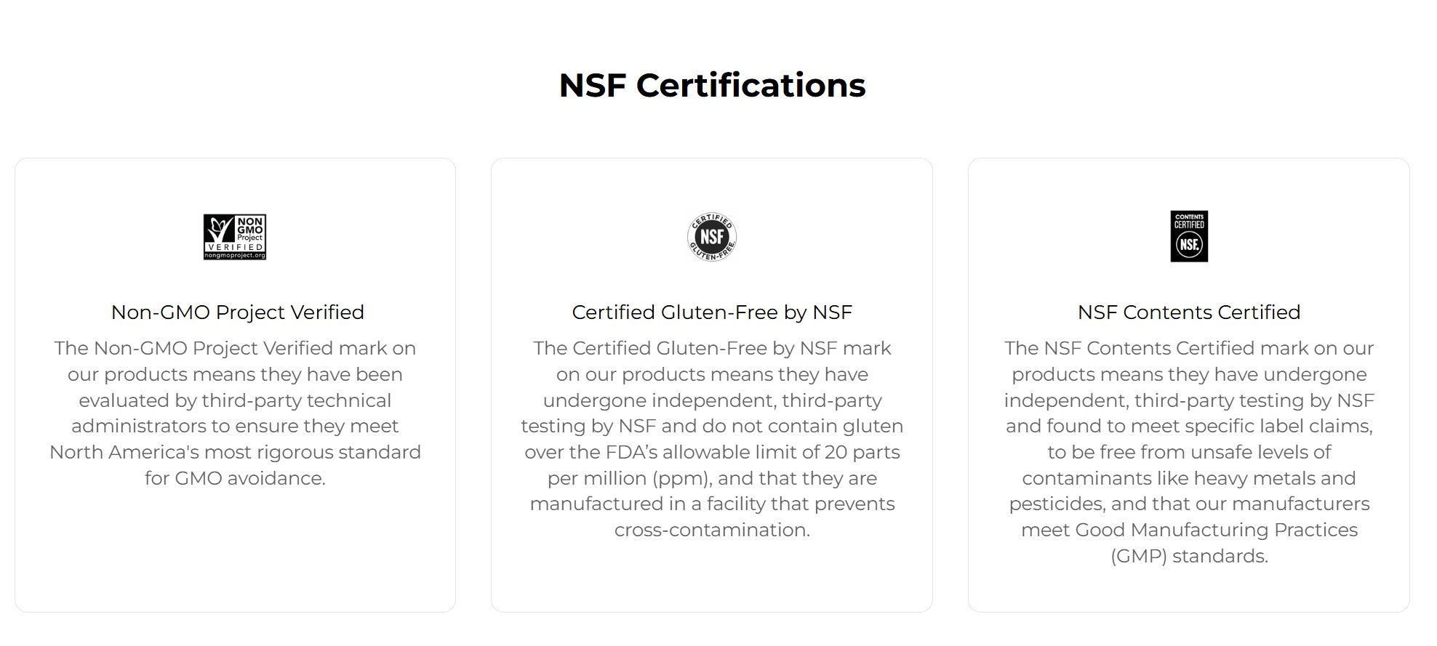
Task: Click the line "evaluated by third-party technical"
Action: click(235, 400)
